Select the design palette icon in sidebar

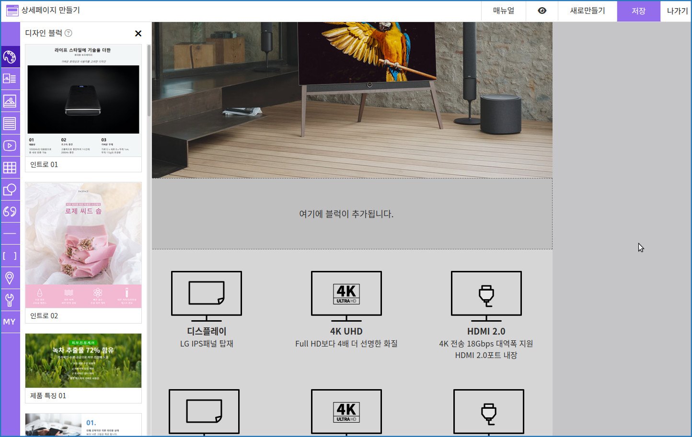click(x=10, y=57)
